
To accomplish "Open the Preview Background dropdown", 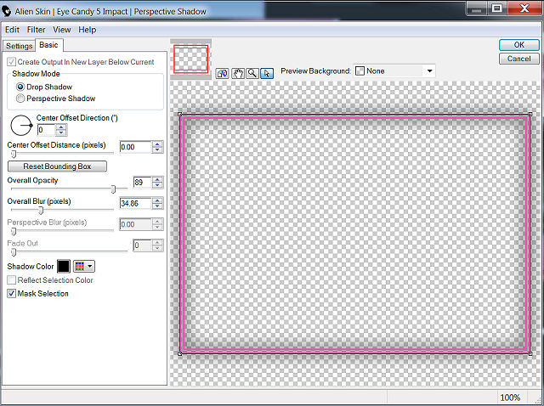I will [394, 71].
